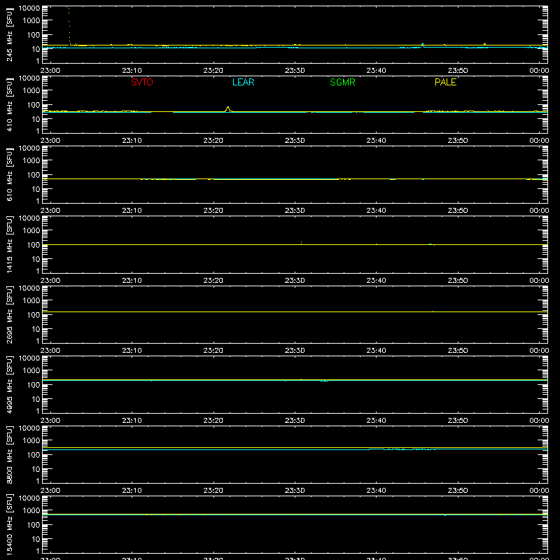560x560 pixels.
Task: Click the 23:50 label under the 8800 MHz plot
Action: click(458, 491)
